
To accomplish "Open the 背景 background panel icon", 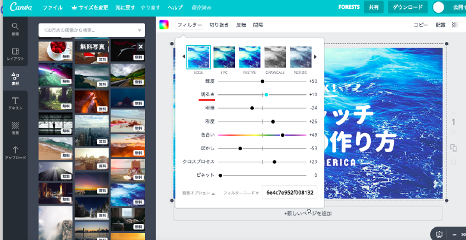I will pos(15,128).
